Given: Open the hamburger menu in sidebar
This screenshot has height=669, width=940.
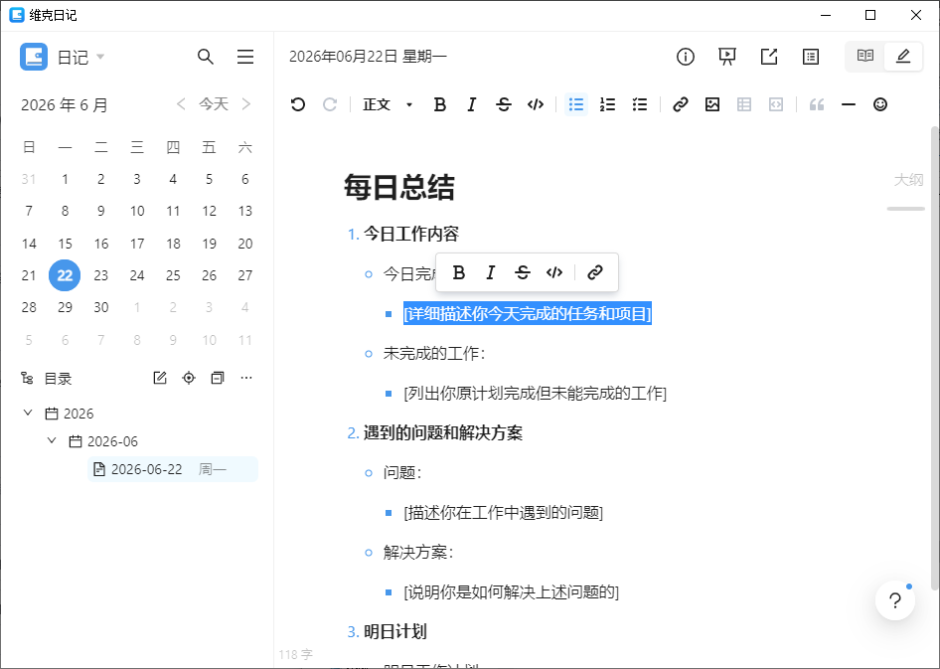Looking at the screenshot, I should pos(245,57).
